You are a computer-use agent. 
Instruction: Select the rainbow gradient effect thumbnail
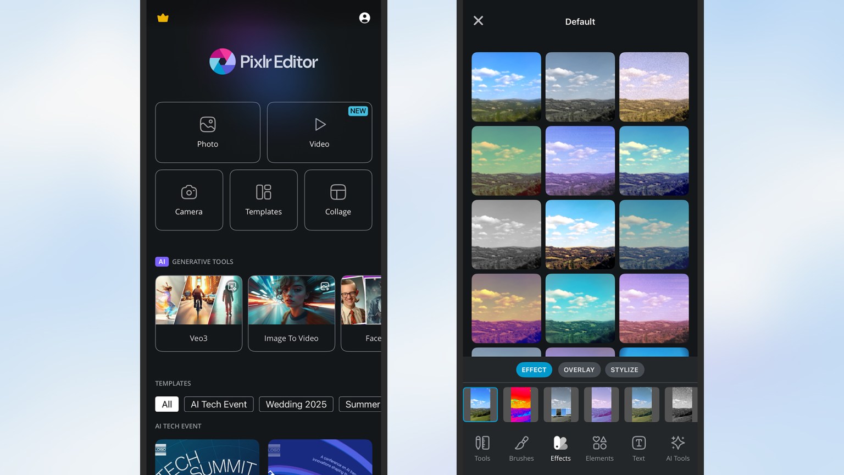(520, 405)
